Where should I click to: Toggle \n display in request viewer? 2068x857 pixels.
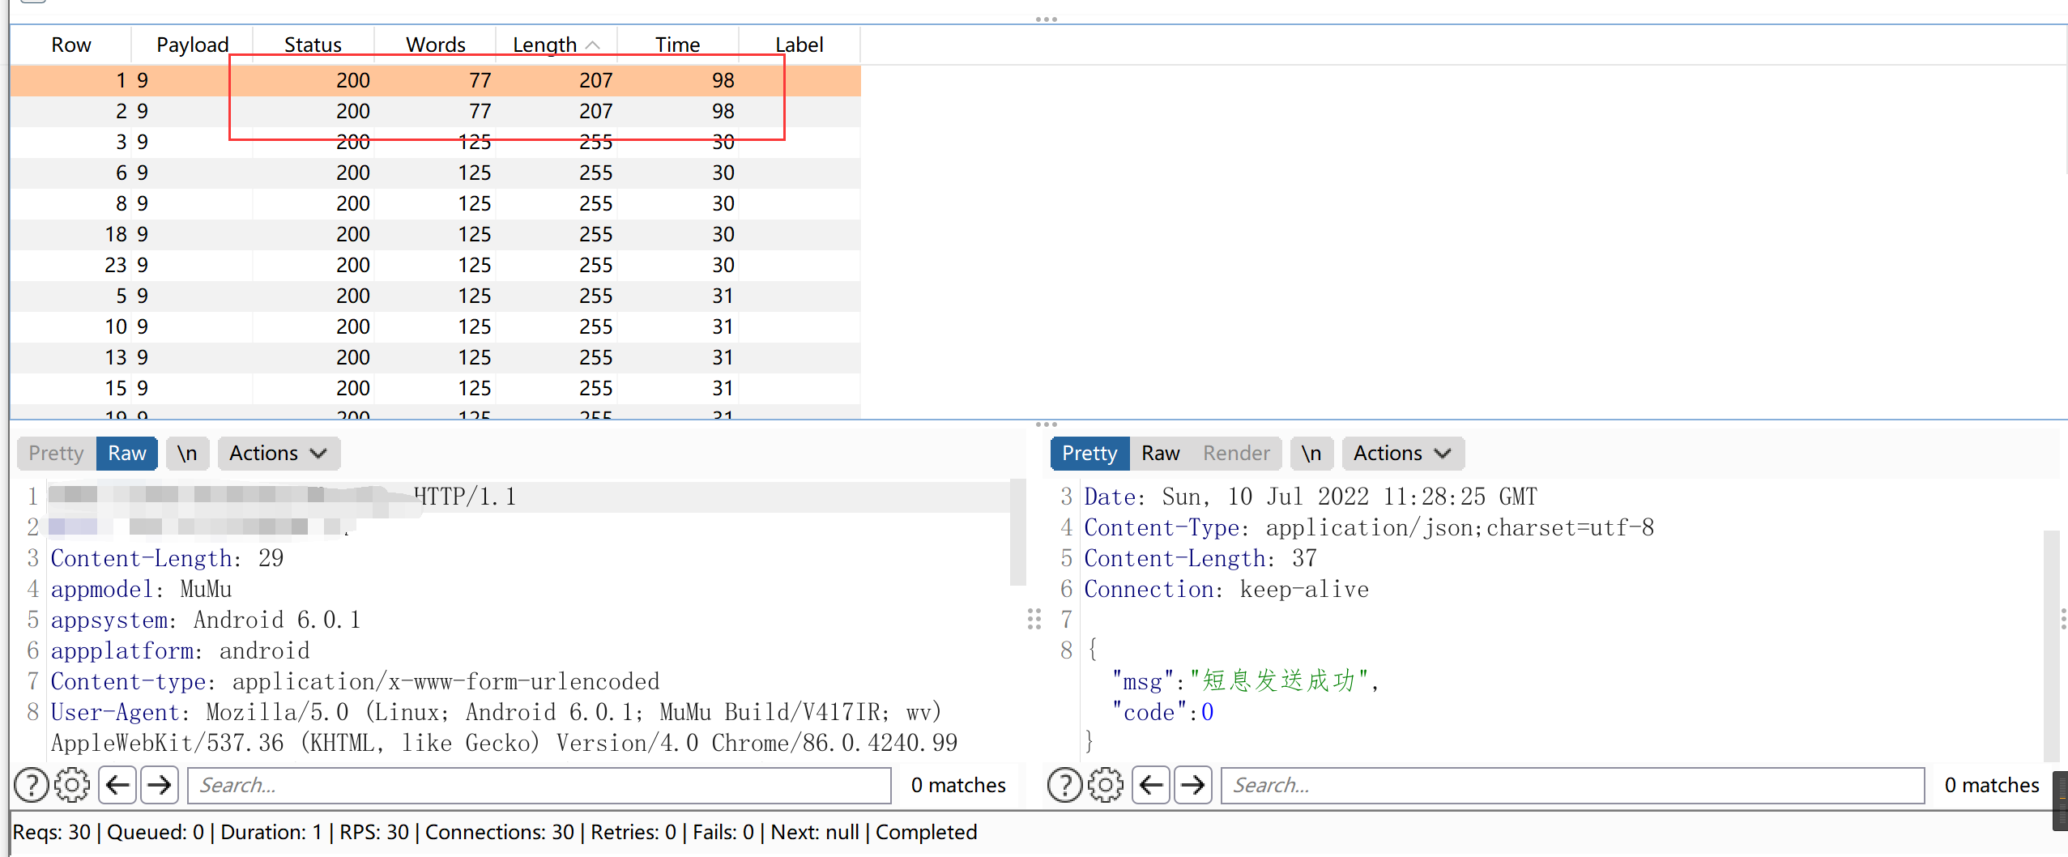[x=187, y=454]
